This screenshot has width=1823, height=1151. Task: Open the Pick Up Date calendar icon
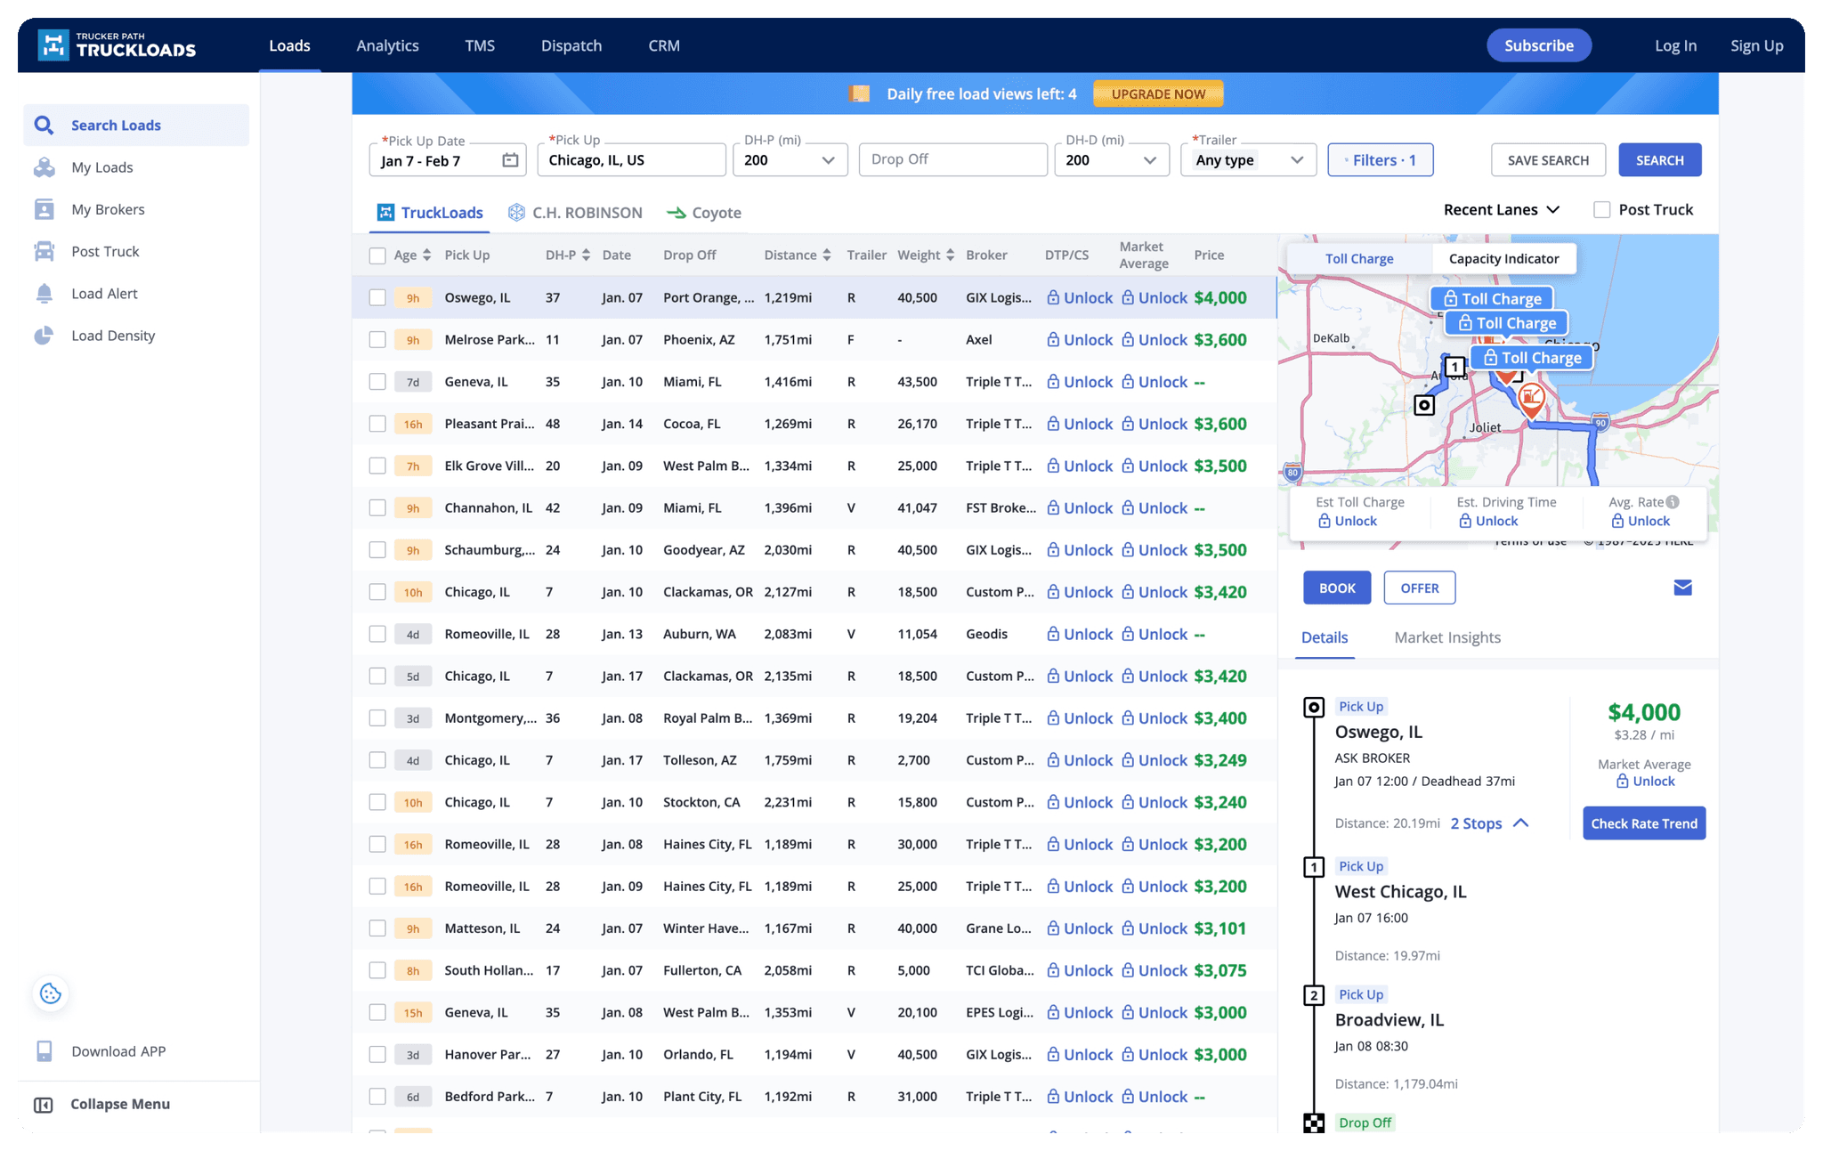[x=509, y=159]
